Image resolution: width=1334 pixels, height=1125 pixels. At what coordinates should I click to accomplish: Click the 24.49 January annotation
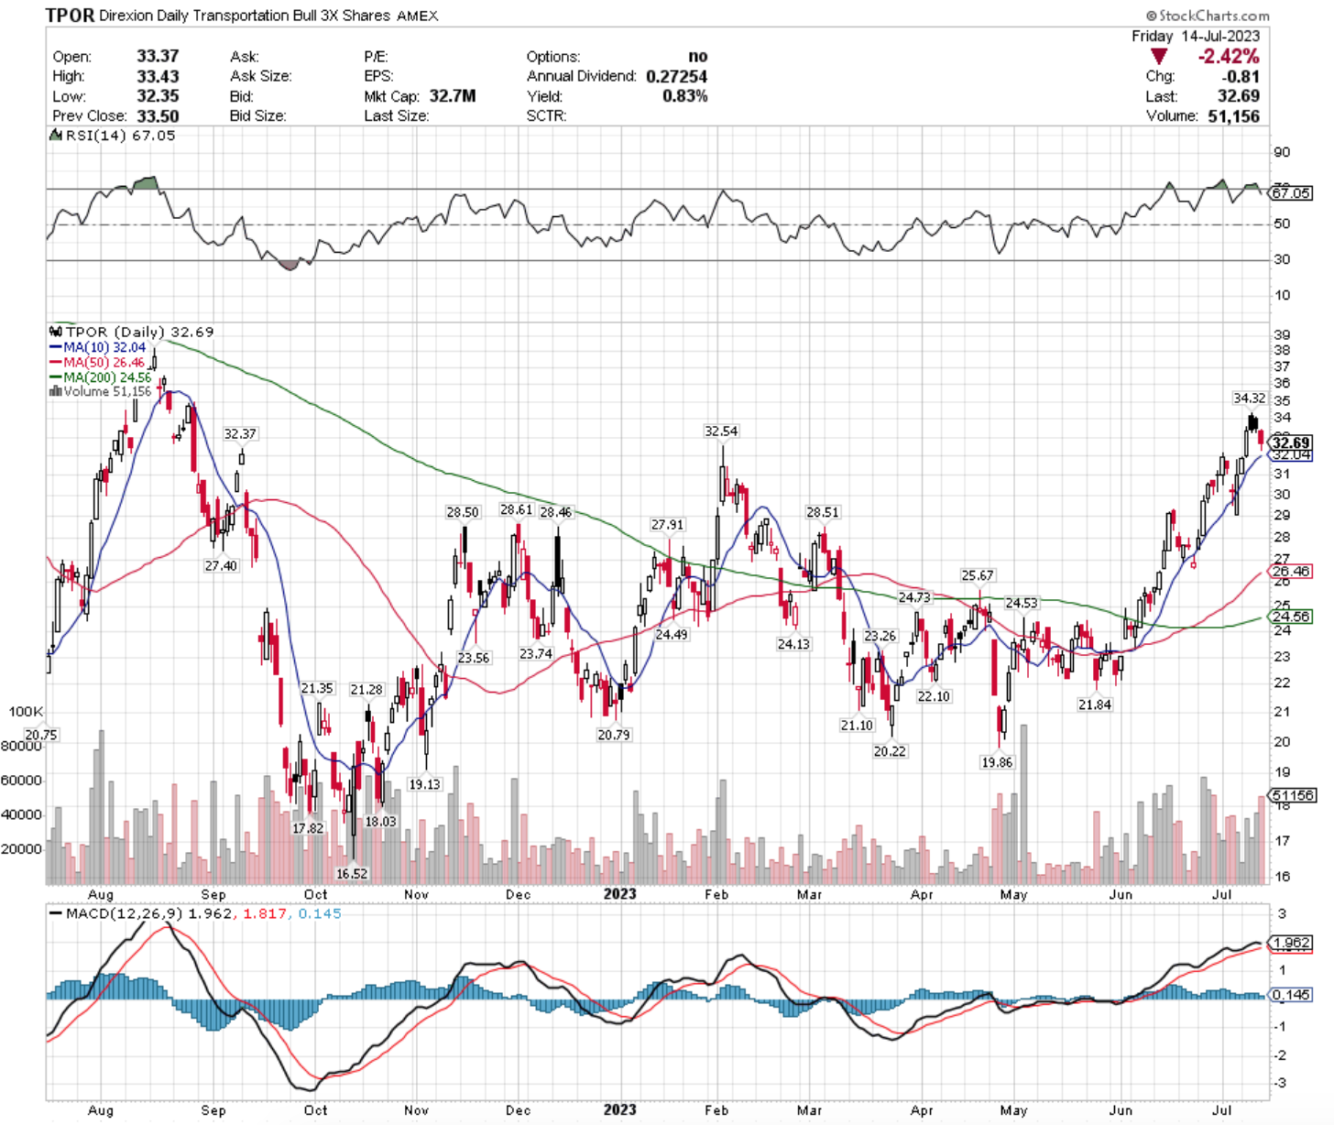click(x=672, y=635)
